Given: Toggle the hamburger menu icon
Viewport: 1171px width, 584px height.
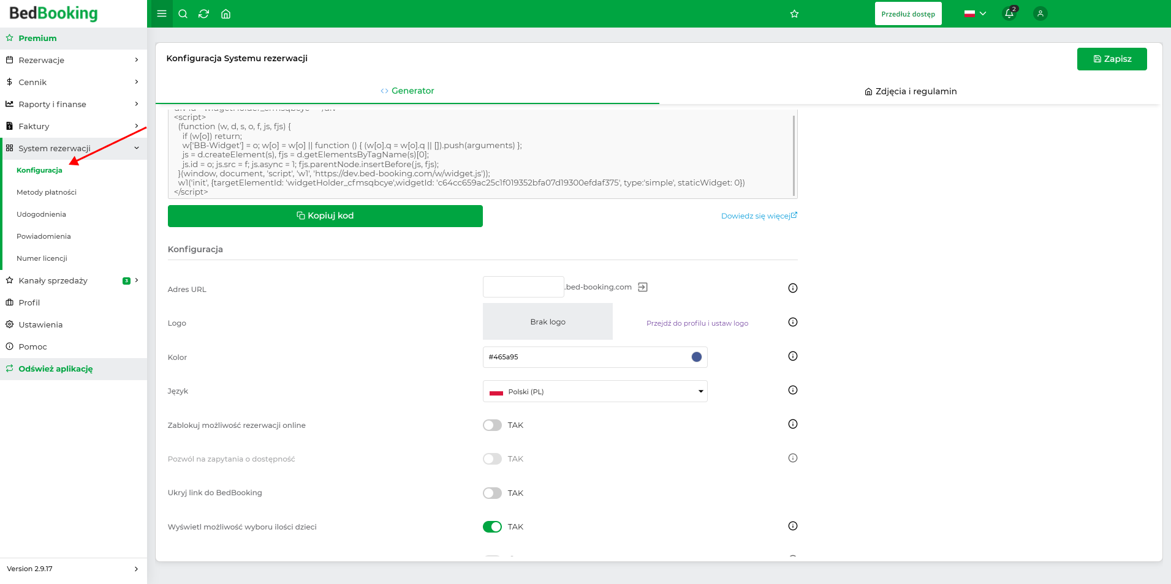Looking at the screenshot, I should click(162, 13).
